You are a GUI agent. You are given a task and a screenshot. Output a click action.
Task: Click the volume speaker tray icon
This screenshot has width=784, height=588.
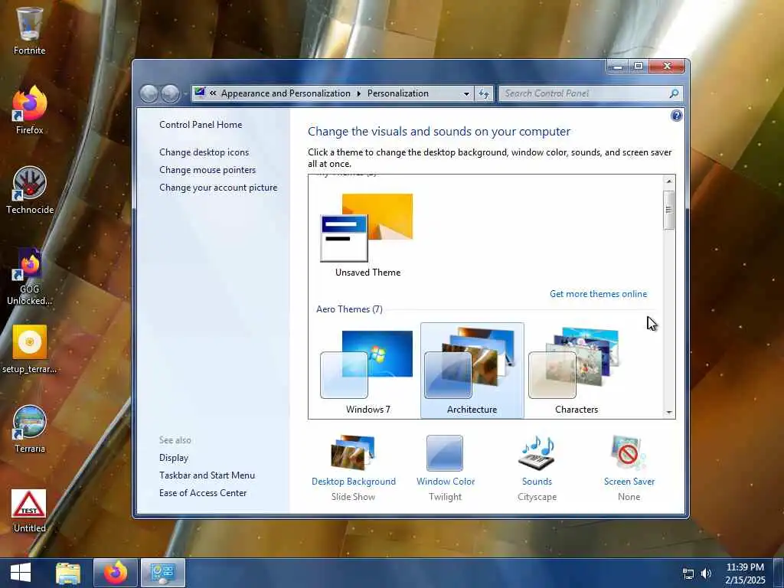pos(706,573)
